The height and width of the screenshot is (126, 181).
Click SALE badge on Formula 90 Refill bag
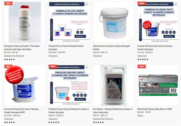8,66
